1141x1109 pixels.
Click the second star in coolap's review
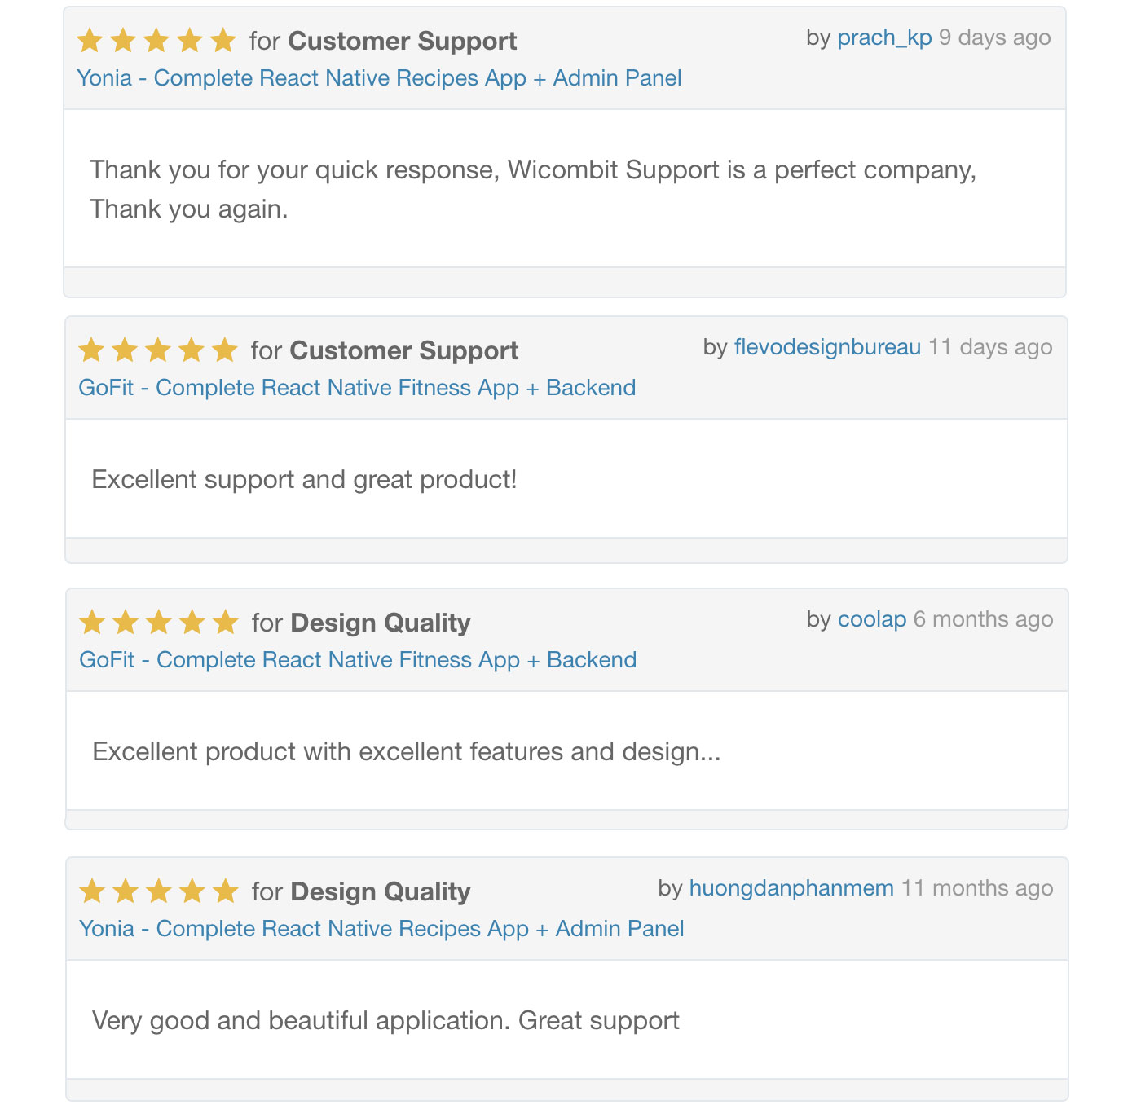[x=126, y=623]
